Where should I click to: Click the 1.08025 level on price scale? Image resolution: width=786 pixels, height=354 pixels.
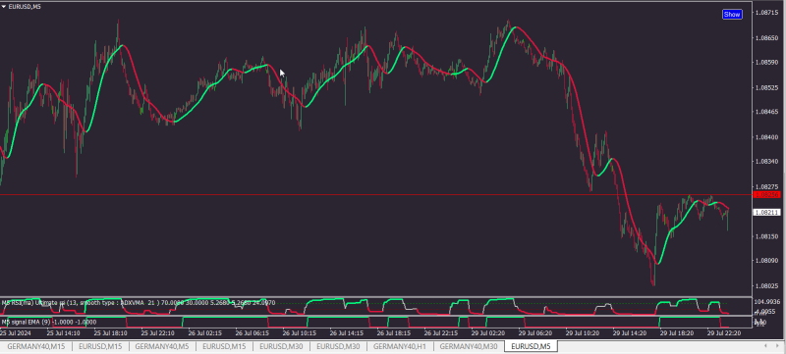(x=767, y=286)
